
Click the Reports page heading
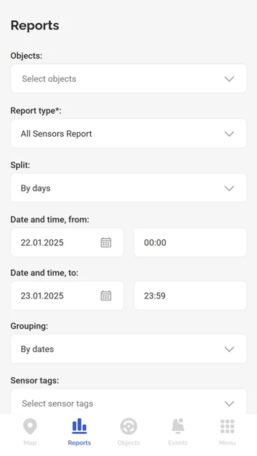[x=35, y=26]
